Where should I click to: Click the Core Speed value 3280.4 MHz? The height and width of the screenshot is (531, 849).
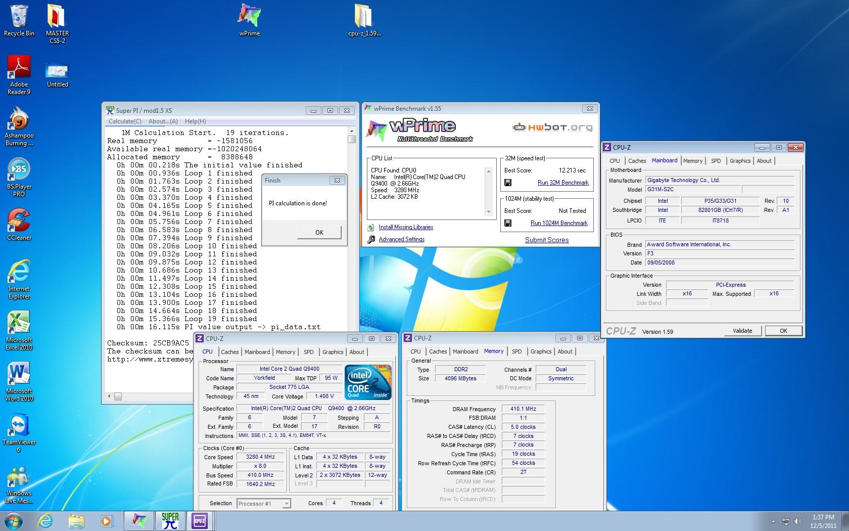click(260, 457)
